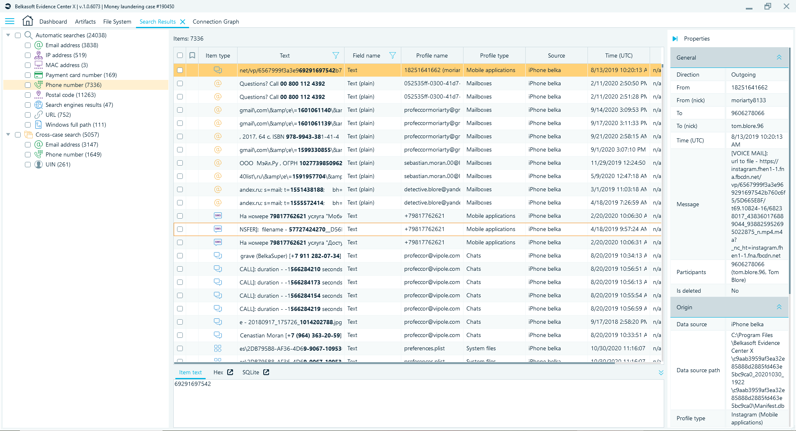Click the Cross-case search folder icon
The width and height of the screenshot is (796, 431).
coord(29,135)
